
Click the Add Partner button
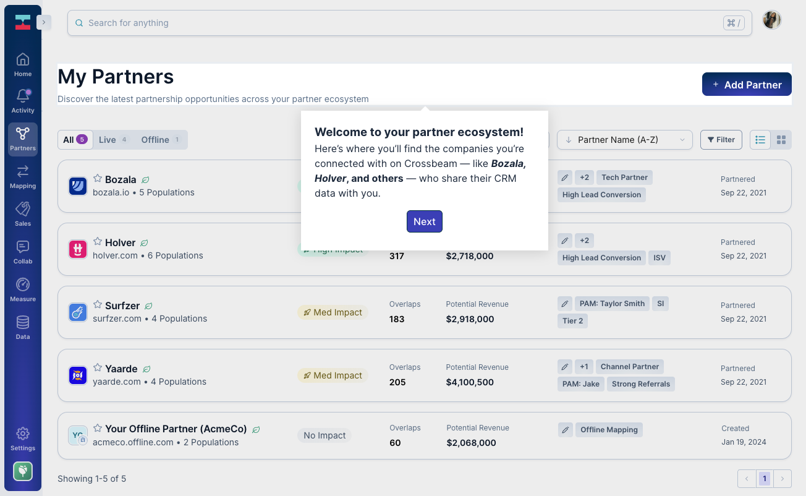click(747, 85)
